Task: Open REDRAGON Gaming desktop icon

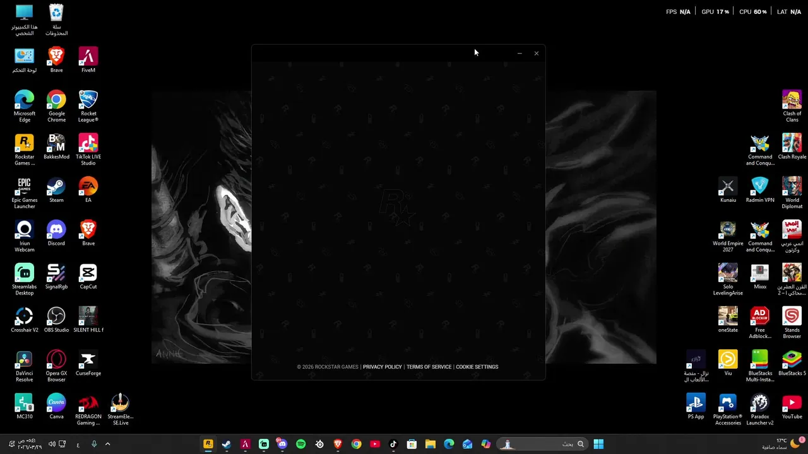Action: [88, 410]
